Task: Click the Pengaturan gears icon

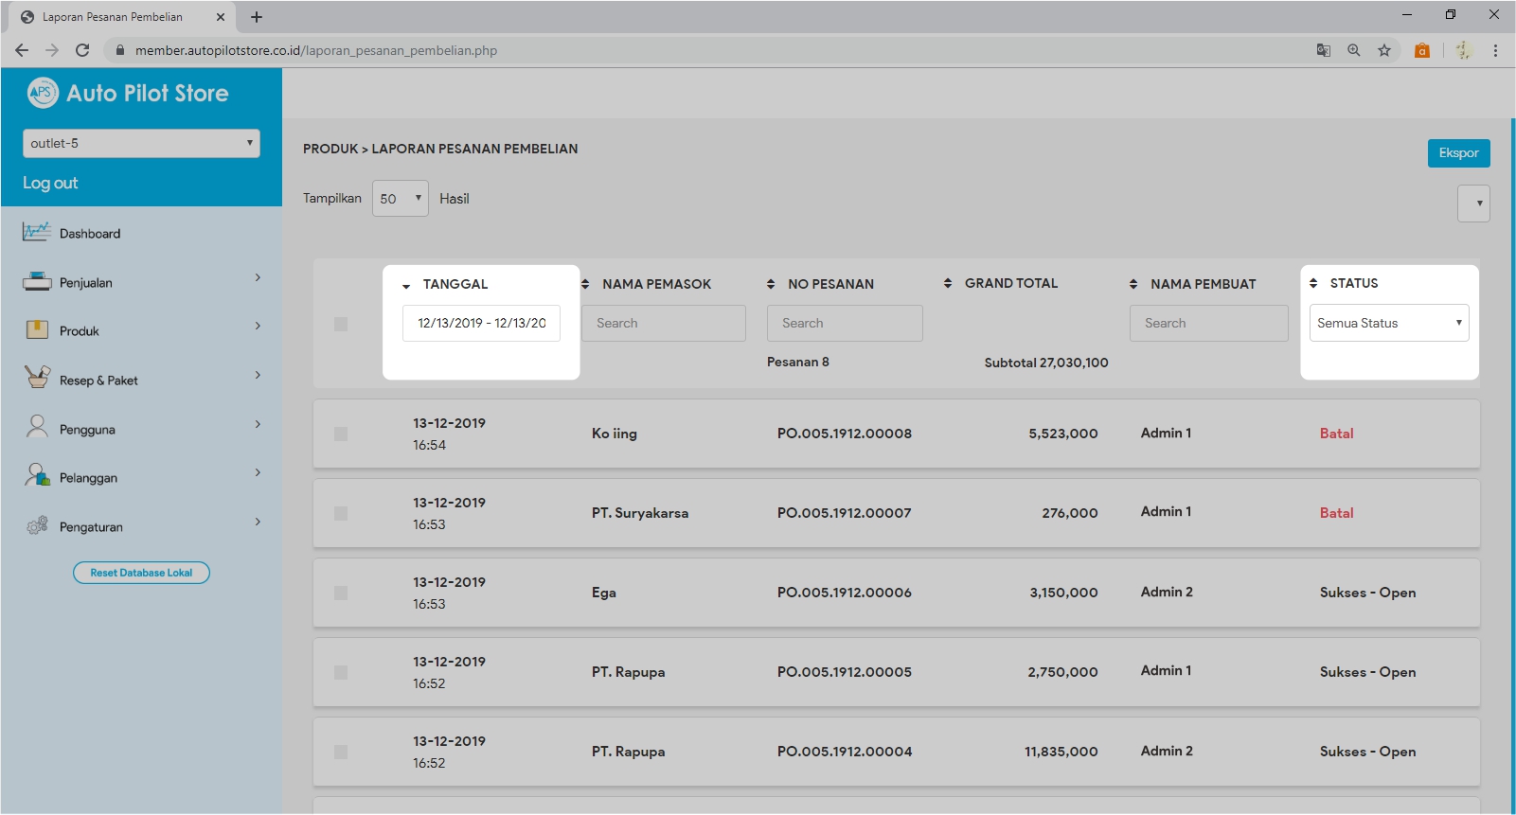Action: click(x=37, y=525)
